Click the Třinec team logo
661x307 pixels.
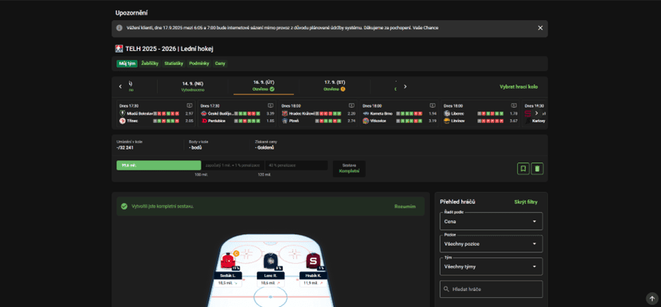pos(122,120)
